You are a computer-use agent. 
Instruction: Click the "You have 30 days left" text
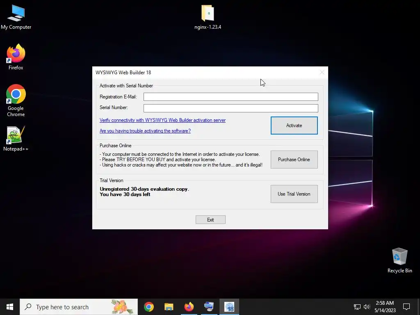click(x=125, y=194)
